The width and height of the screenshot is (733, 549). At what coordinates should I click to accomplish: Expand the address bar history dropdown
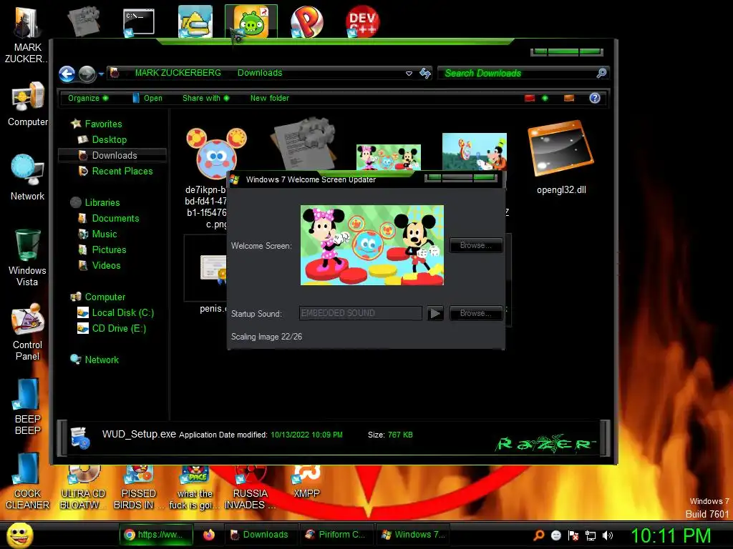tap(409, 74)
